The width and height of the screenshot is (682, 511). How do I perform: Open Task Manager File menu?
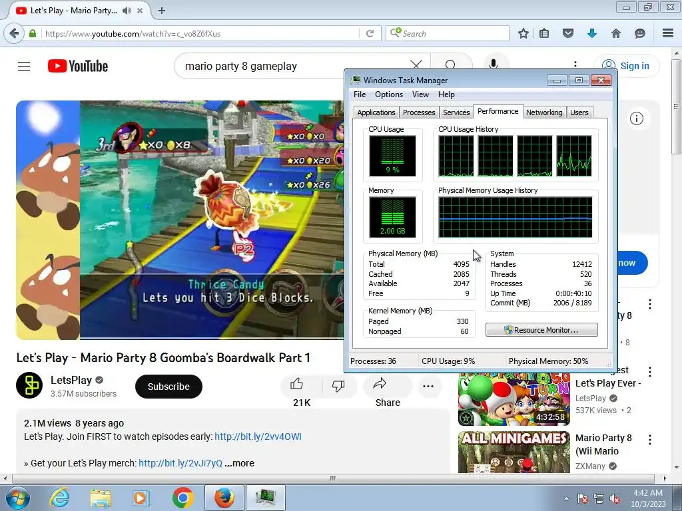click(360, 94)
